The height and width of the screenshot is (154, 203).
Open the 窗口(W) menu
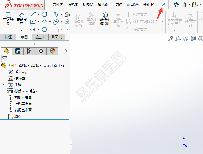[133, 5]
